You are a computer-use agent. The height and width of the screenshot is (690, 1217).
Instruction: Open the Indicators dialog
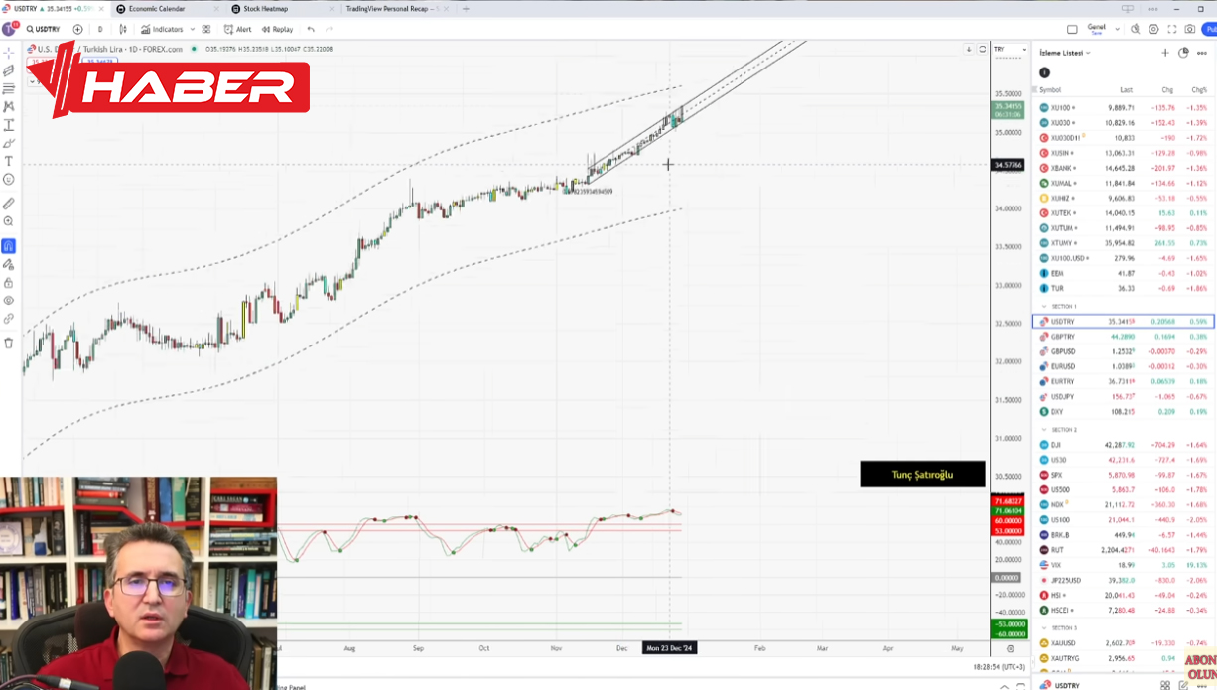pos(162,29)
